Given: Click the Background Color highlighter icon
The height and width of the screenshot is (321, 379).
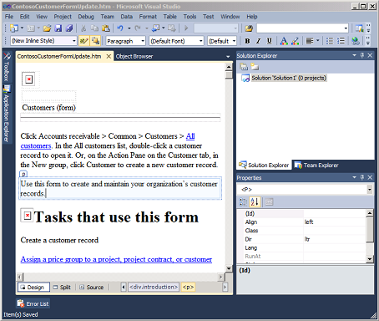Looking at the screenshot, I should click(x=295, y=41).
